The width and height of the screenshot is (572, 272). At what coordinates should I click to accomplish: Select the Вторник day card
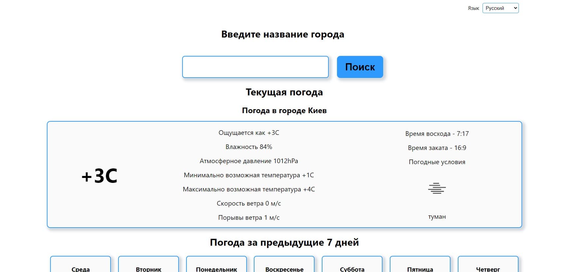pos(149,265)
